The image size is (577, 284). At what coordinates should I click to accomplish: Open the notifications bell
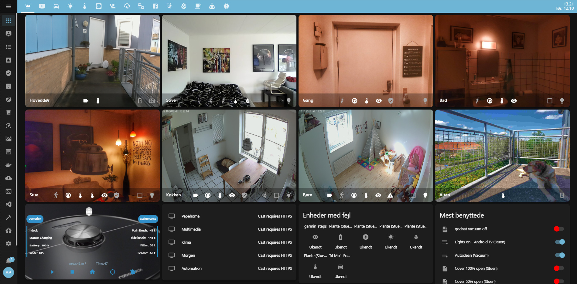point(9,260)
